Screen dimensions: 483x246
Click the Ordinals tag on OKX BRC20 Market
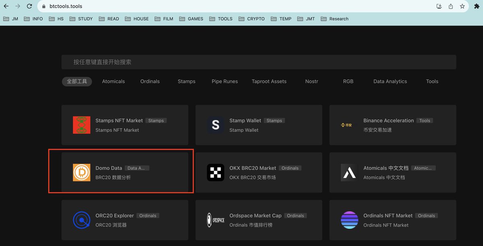pyautogui.click(x=290, y=168)
